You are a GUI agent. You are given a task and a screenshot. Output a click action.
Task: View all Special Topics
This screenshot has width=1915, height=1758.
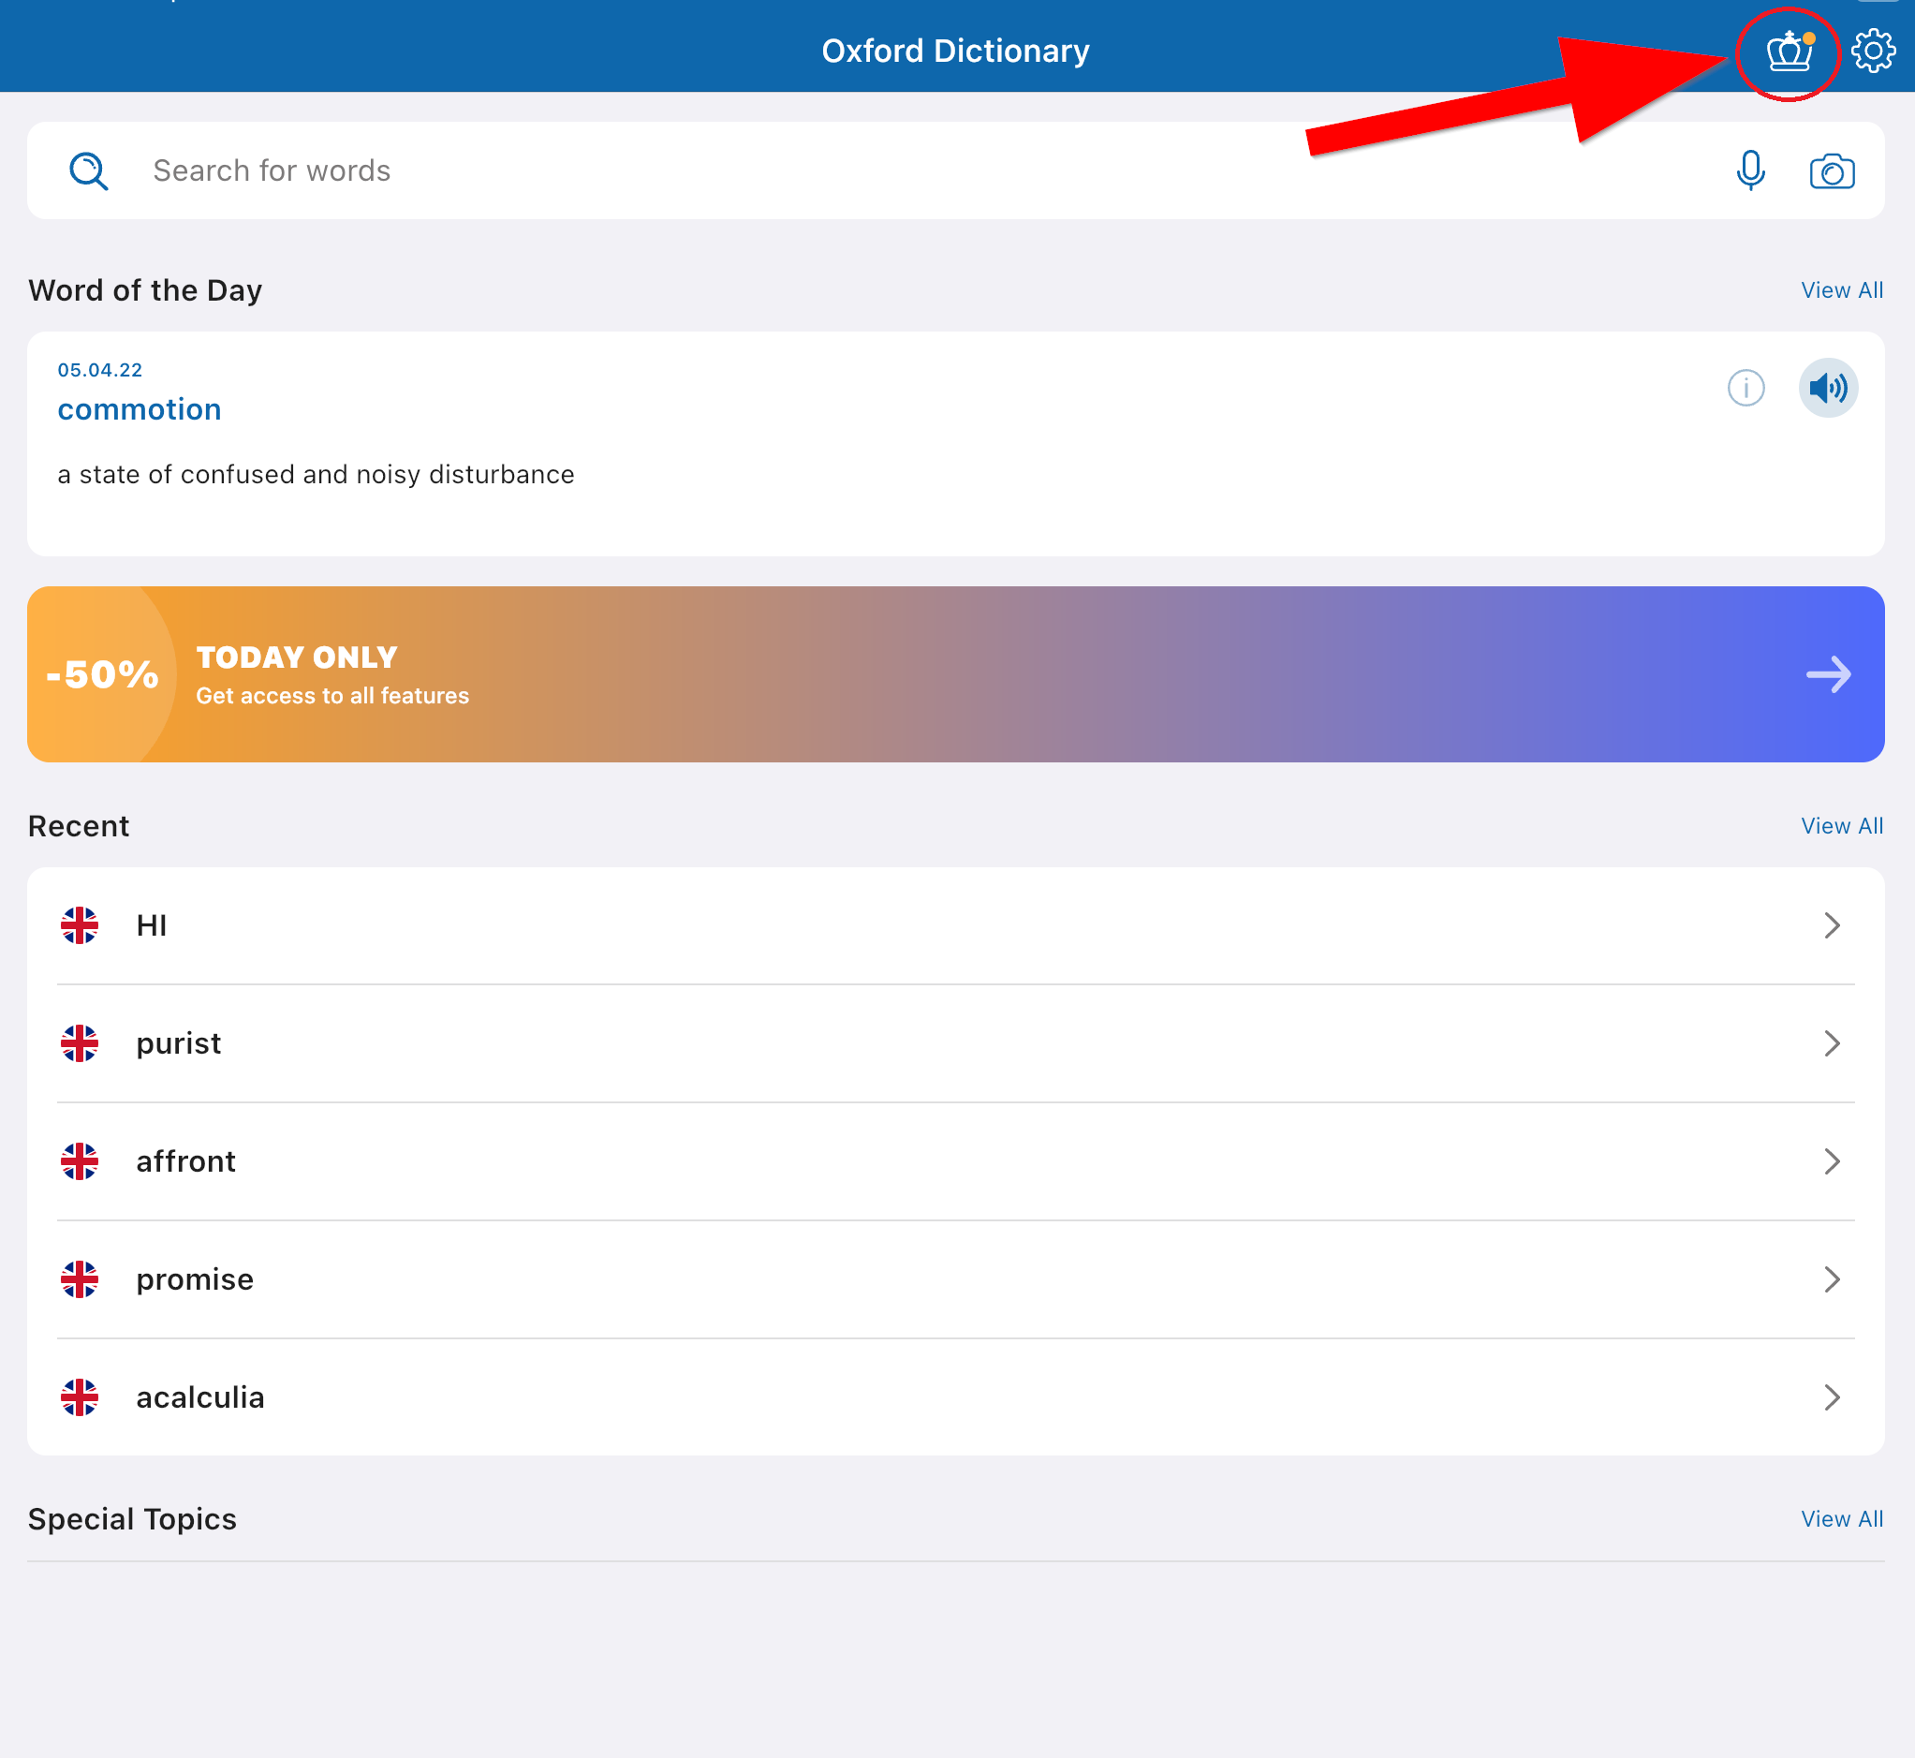coord(1841,1519)
